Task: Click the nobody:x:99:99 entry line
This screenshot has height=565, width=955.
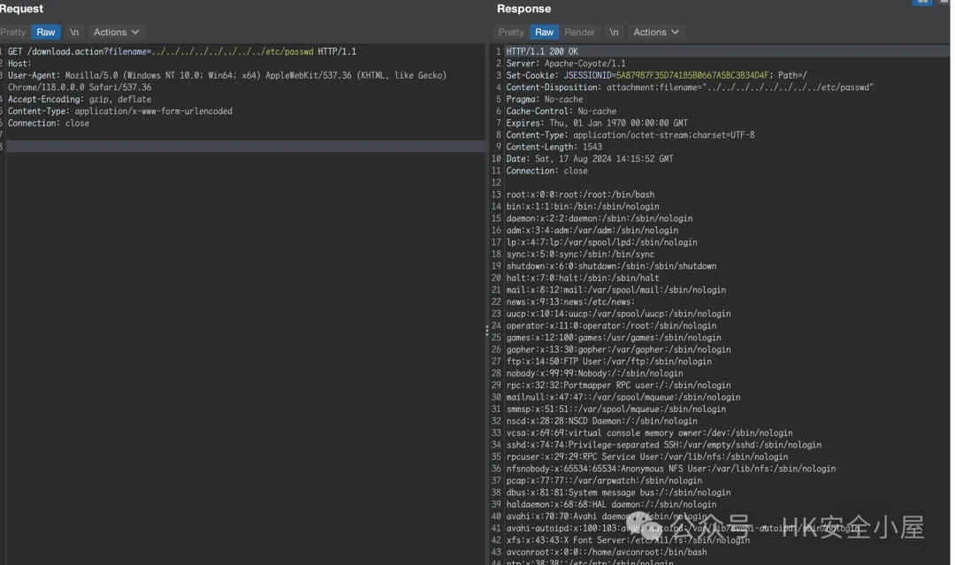Action: pos(594,374)
